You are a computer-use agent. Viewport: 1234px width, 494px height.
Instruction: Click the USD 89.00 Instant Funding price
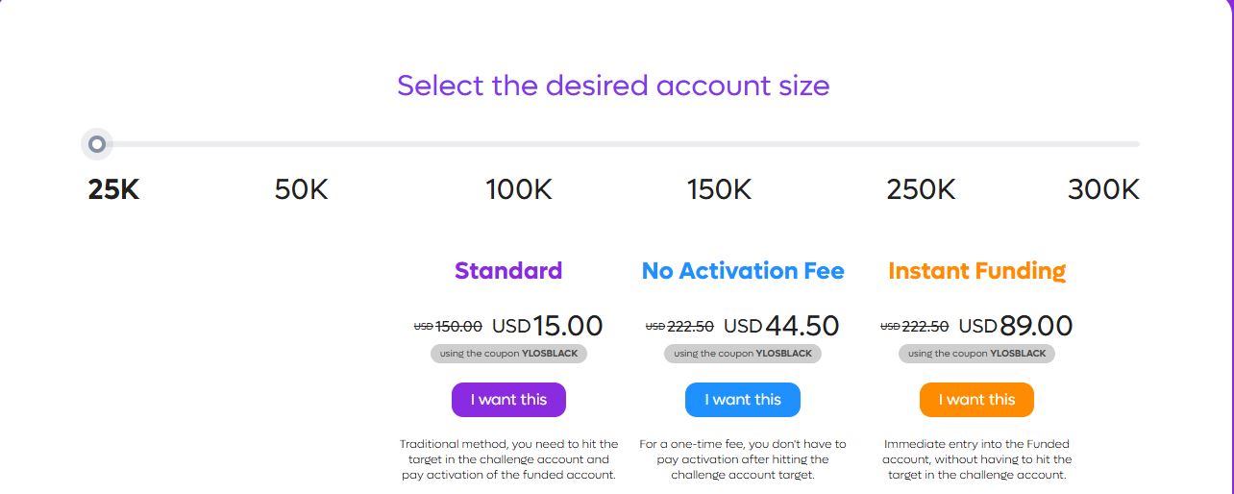[1016, 327]
